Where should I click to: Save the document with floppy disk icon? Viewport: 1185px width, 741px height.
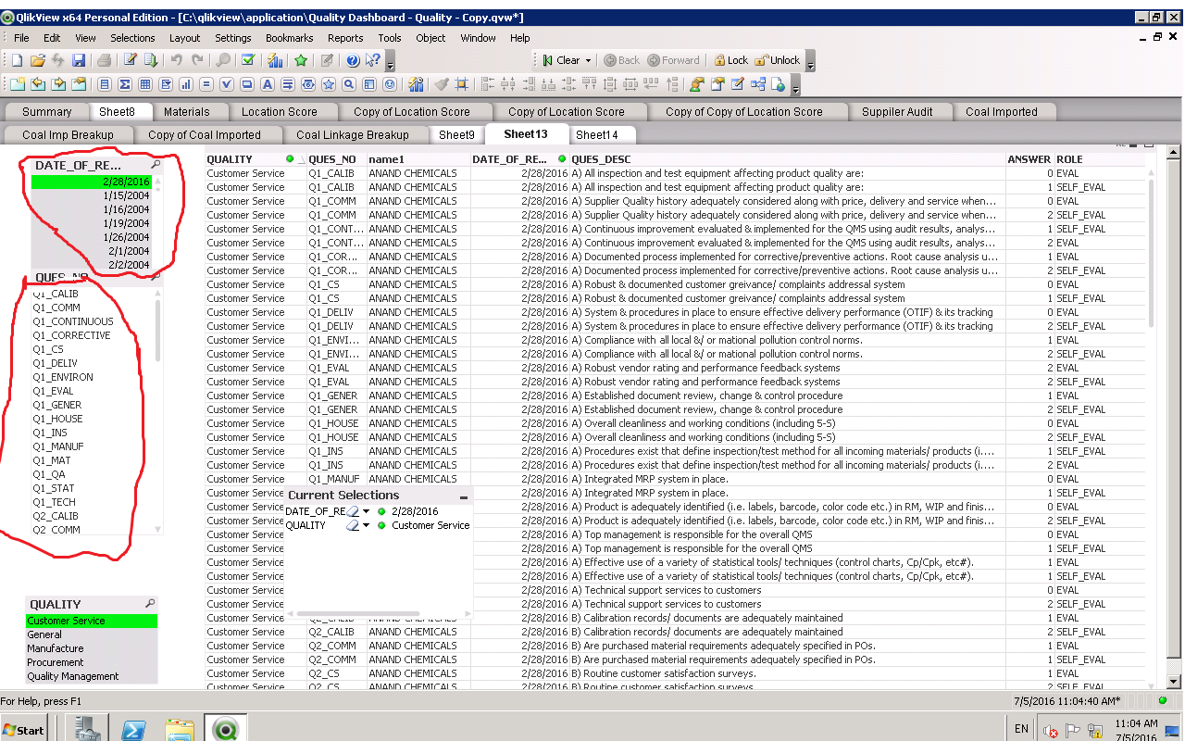(79, 60)
